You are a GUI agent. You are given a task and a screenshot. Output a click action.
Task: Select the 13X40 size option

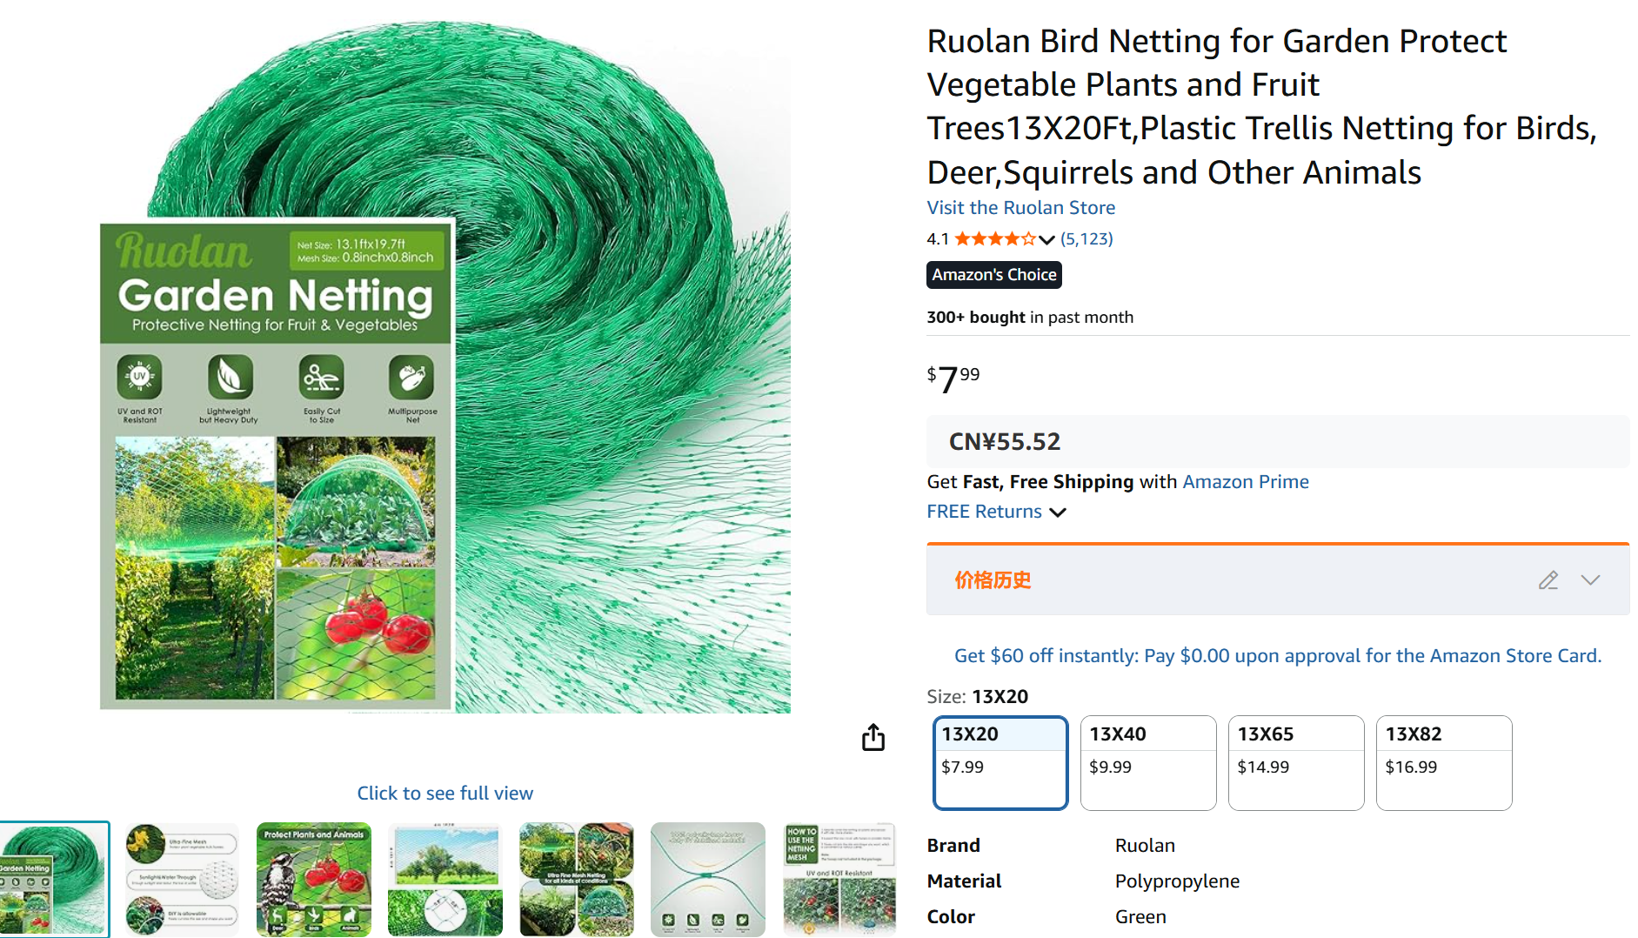(x=1147, y=762)
